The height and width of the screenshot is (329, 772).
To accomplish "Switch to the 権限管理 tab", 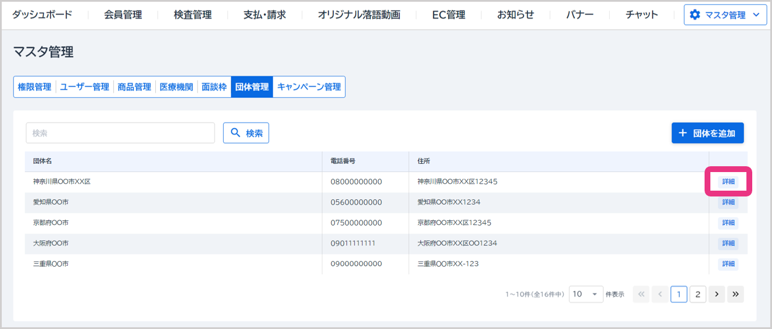I will pyautogui.click(x=35, y=87).
